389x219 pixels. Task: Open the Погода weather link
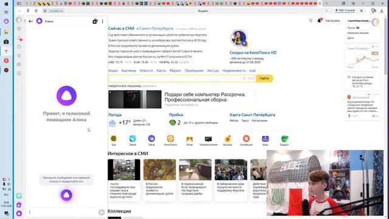pos(115,115)
